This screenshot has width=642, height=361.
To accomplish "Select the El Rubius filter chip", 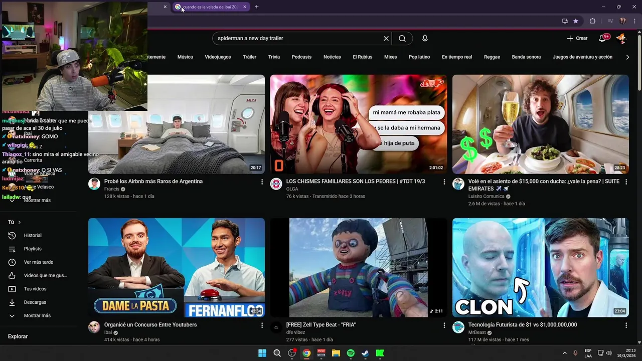I will 363,57.
